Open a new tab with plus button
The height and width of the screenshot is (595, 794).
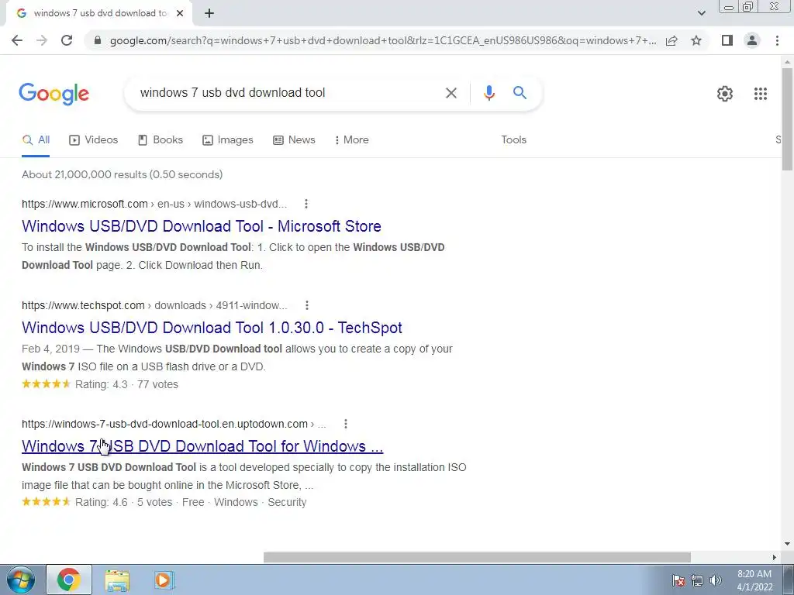[x=209, y=14]
